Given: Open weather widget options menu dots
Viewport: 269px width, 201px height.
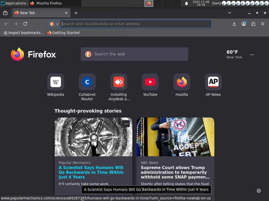Looking at the screenshot, I should pos(252,55).
